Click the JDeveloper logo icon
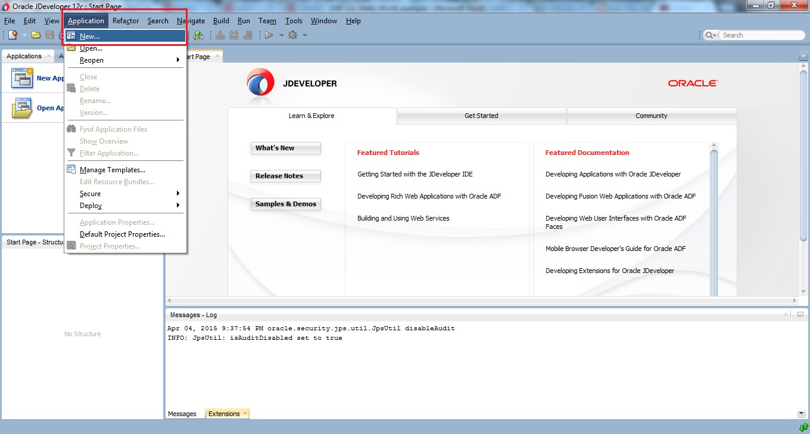This screenshot has width=810, height=434. coord(260,83)
